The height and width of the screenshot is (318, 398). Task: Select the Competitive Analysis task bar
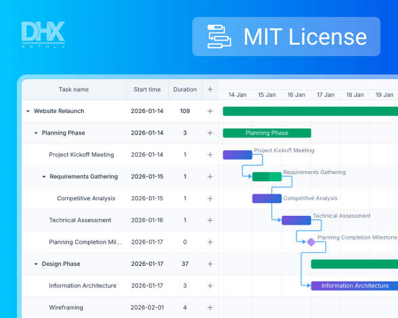pos(267,198)
